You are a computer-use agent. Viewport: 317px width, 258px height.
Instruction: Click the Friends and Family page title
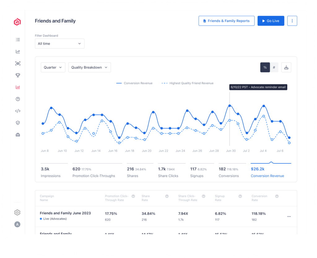click(55, 21)
